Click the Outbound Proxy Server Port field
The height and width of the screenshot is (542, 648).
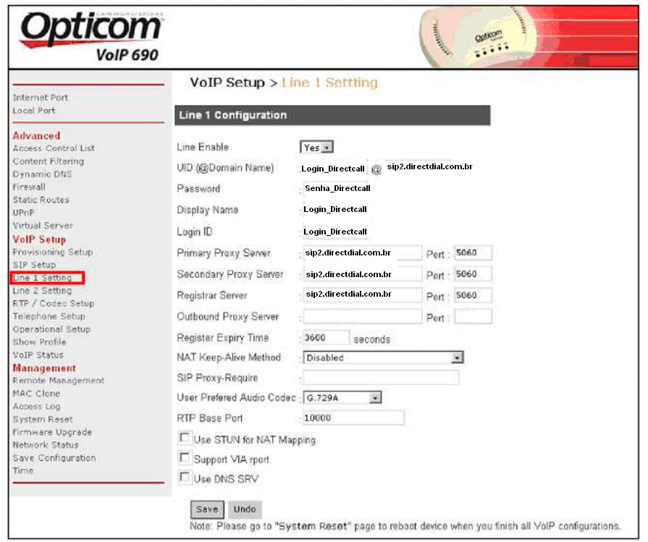tap(473, 316)
